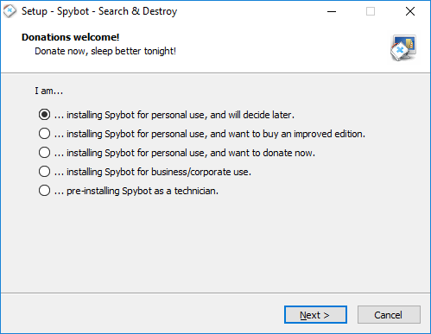
Task: Click the 'I am...' label
Action: click(49, 91)
